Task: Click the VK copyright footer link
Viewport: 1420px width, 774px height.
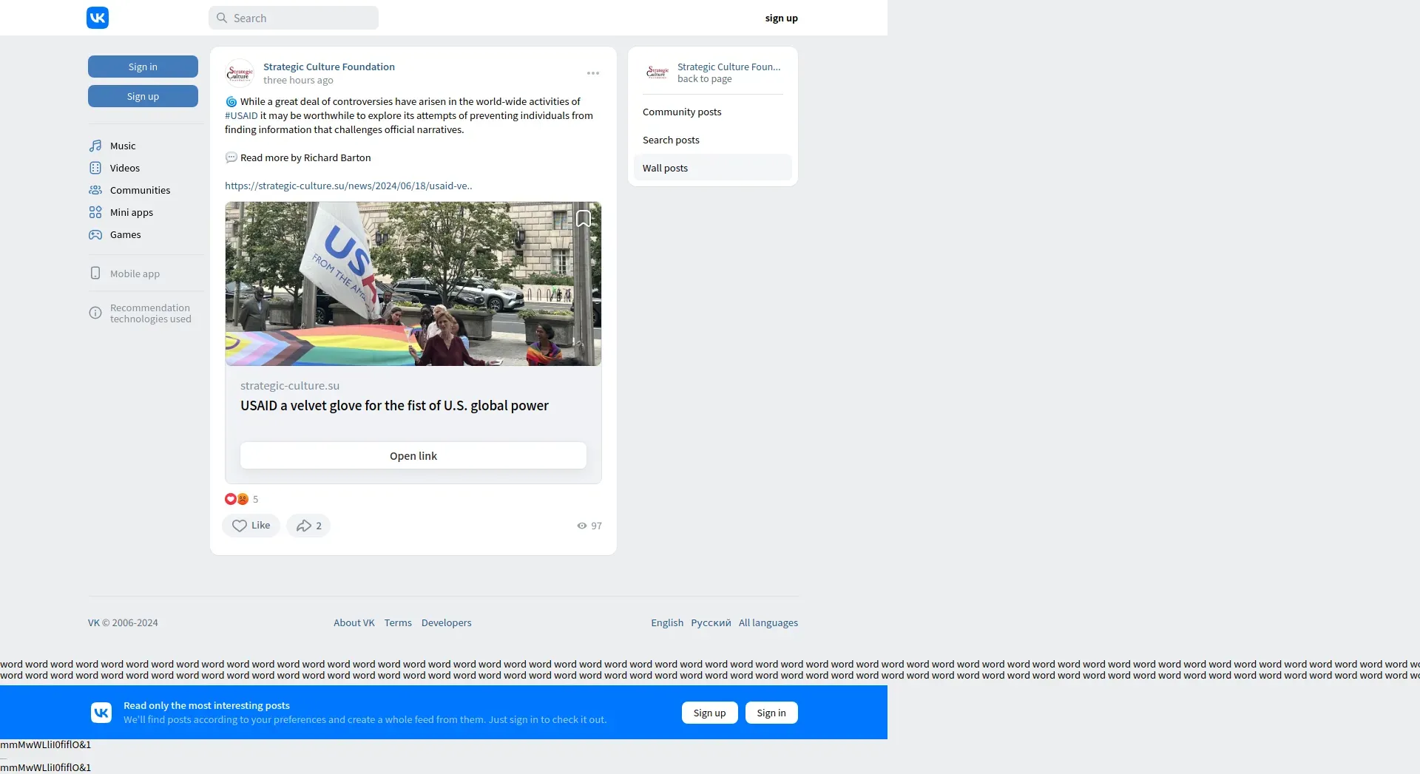Action: tap(94, 622)
